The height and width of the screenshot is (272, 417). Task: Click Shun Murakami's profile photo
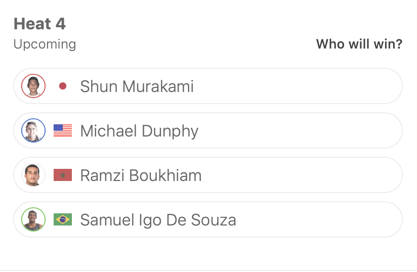33,86
